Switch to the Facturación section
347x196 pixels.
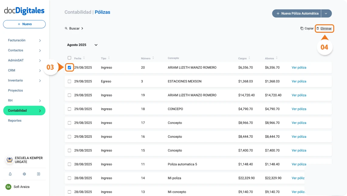tap(17, 40)
